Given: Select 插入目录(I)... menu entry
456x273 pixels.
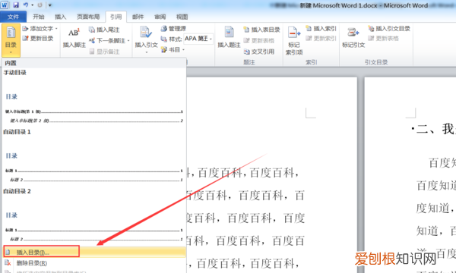Looking at the screenshot, I should (x=94, y=252).
